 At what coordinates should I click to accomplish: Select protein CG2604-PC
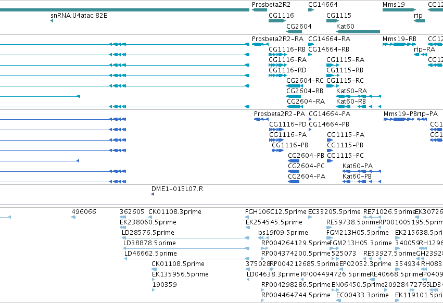(306, 166)
